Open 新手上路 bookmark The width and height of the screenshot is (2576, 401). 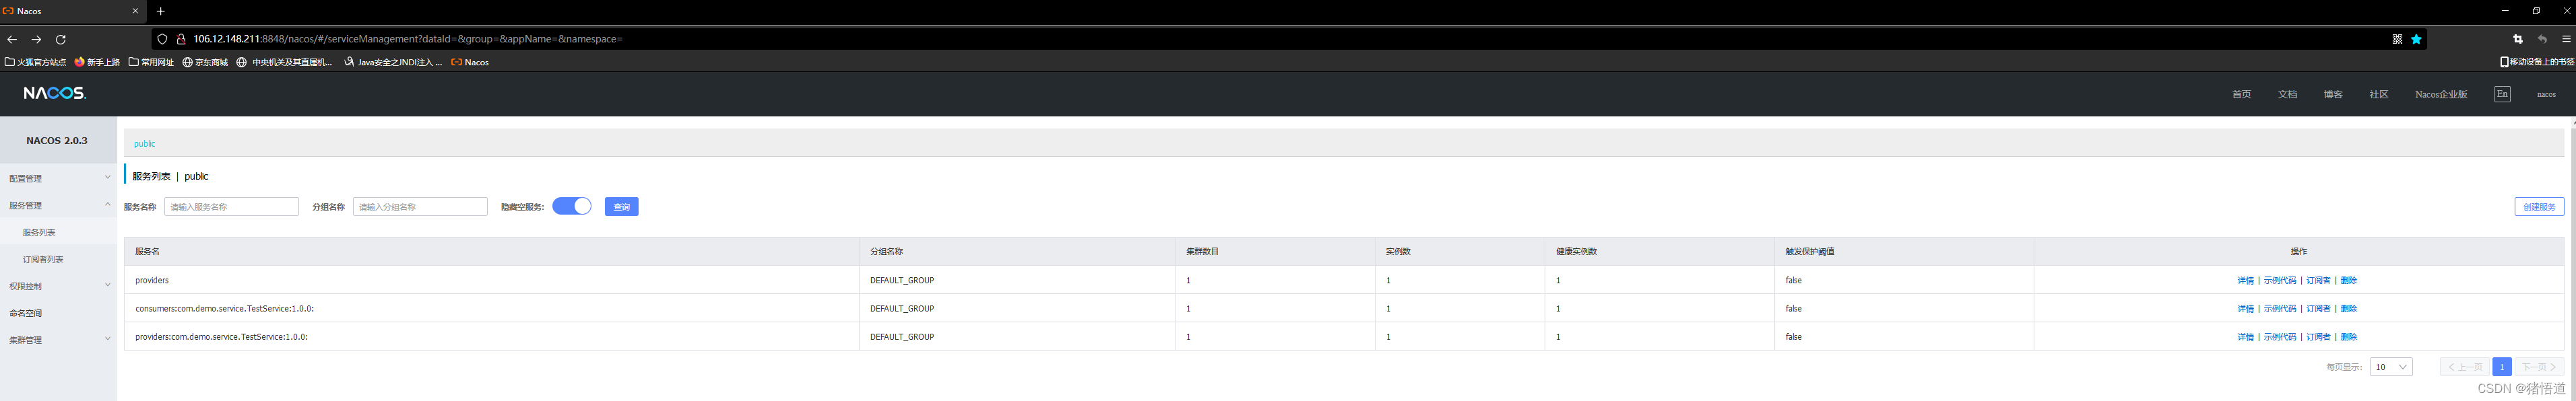[x=97, y=62]
